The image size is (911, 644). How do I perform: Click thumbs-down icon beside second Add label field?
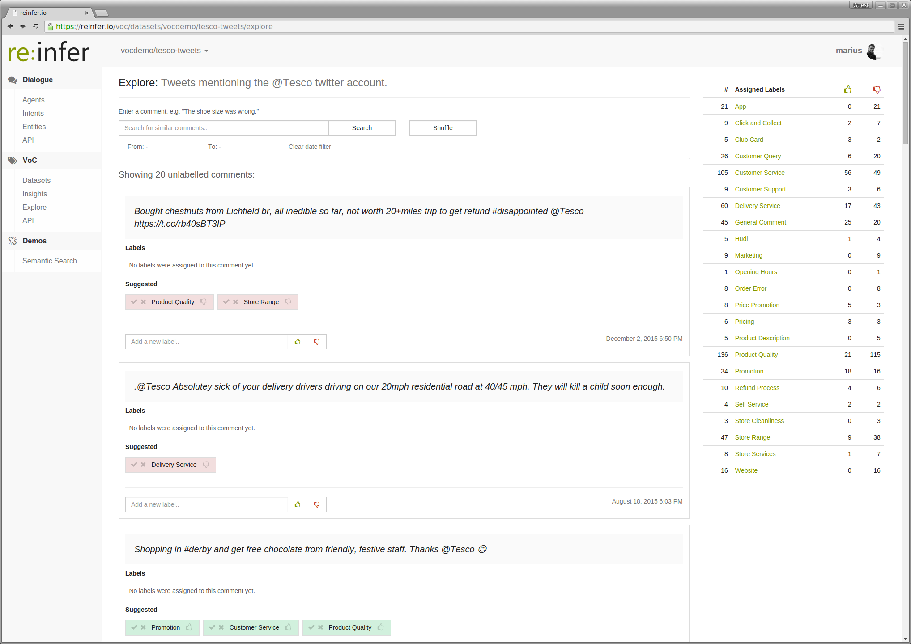pyautogui.click(x=317, y=504)
